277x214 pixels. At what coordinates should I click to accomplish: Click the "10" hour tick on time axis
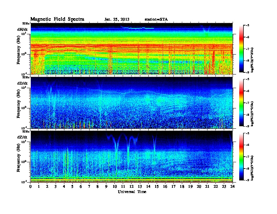(114, 187)
